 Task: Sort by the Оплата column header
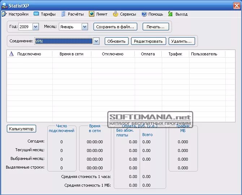click(148, 54)
